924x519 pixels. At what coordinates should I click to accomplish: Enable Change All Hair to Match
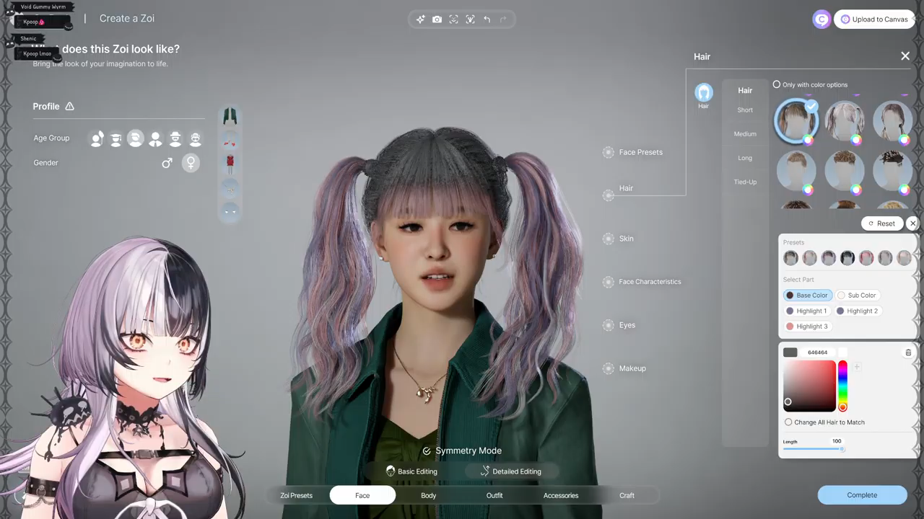788,422
